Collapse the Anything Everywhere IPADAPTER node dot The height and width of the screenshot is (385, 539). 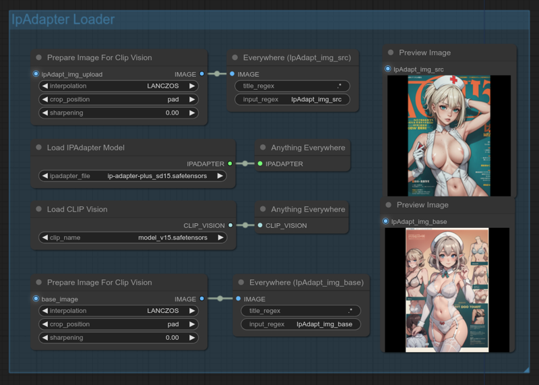[263, 148]
